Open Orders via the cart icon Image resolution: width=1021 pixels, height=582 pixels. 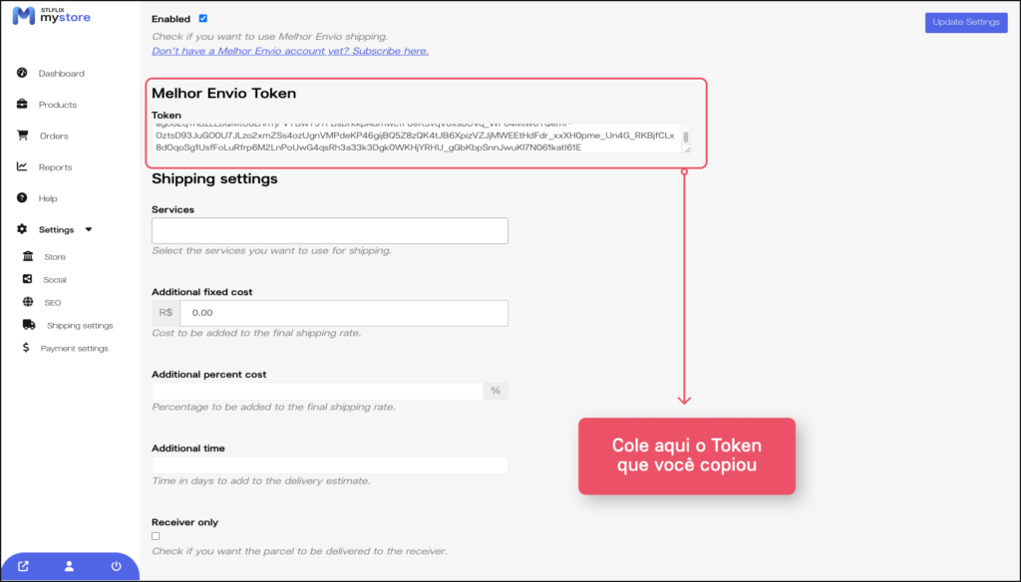[x=22, y=136]
